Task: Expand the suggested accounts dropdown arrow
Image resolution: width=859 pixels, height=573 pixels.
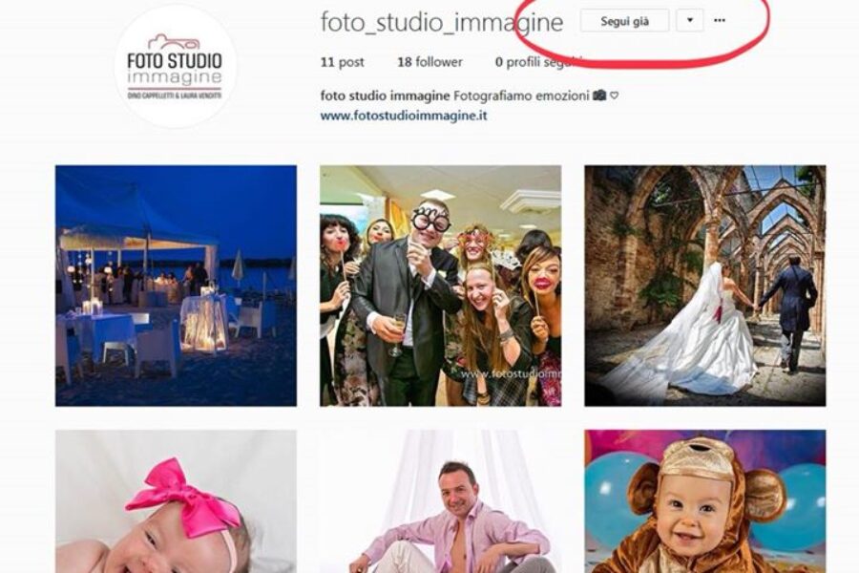Action: (690, 21)
